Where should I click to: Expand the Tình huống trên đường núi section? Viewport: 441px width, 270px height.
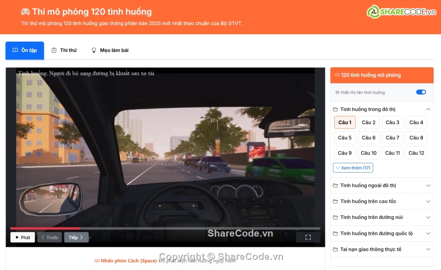point(428,218)
